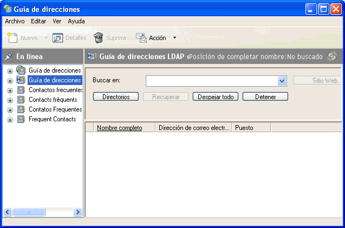Click the Frequent Contacts book icon
The width and height of the screenshot is (345, 228).
tap(21, 119)
